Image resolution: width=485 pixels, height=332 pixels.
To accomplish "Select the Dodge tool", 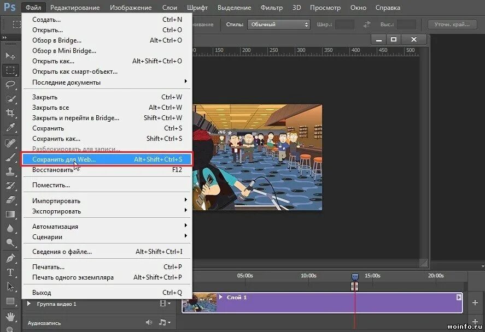I will (10, 242).
